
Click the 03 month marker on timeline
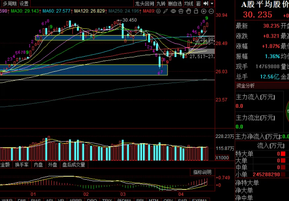point(123,194)
